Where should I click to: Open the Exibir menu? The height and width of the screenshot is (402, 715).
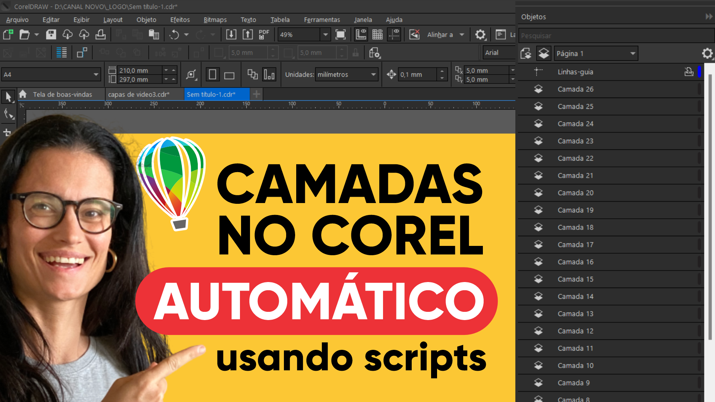click(81, 19)
